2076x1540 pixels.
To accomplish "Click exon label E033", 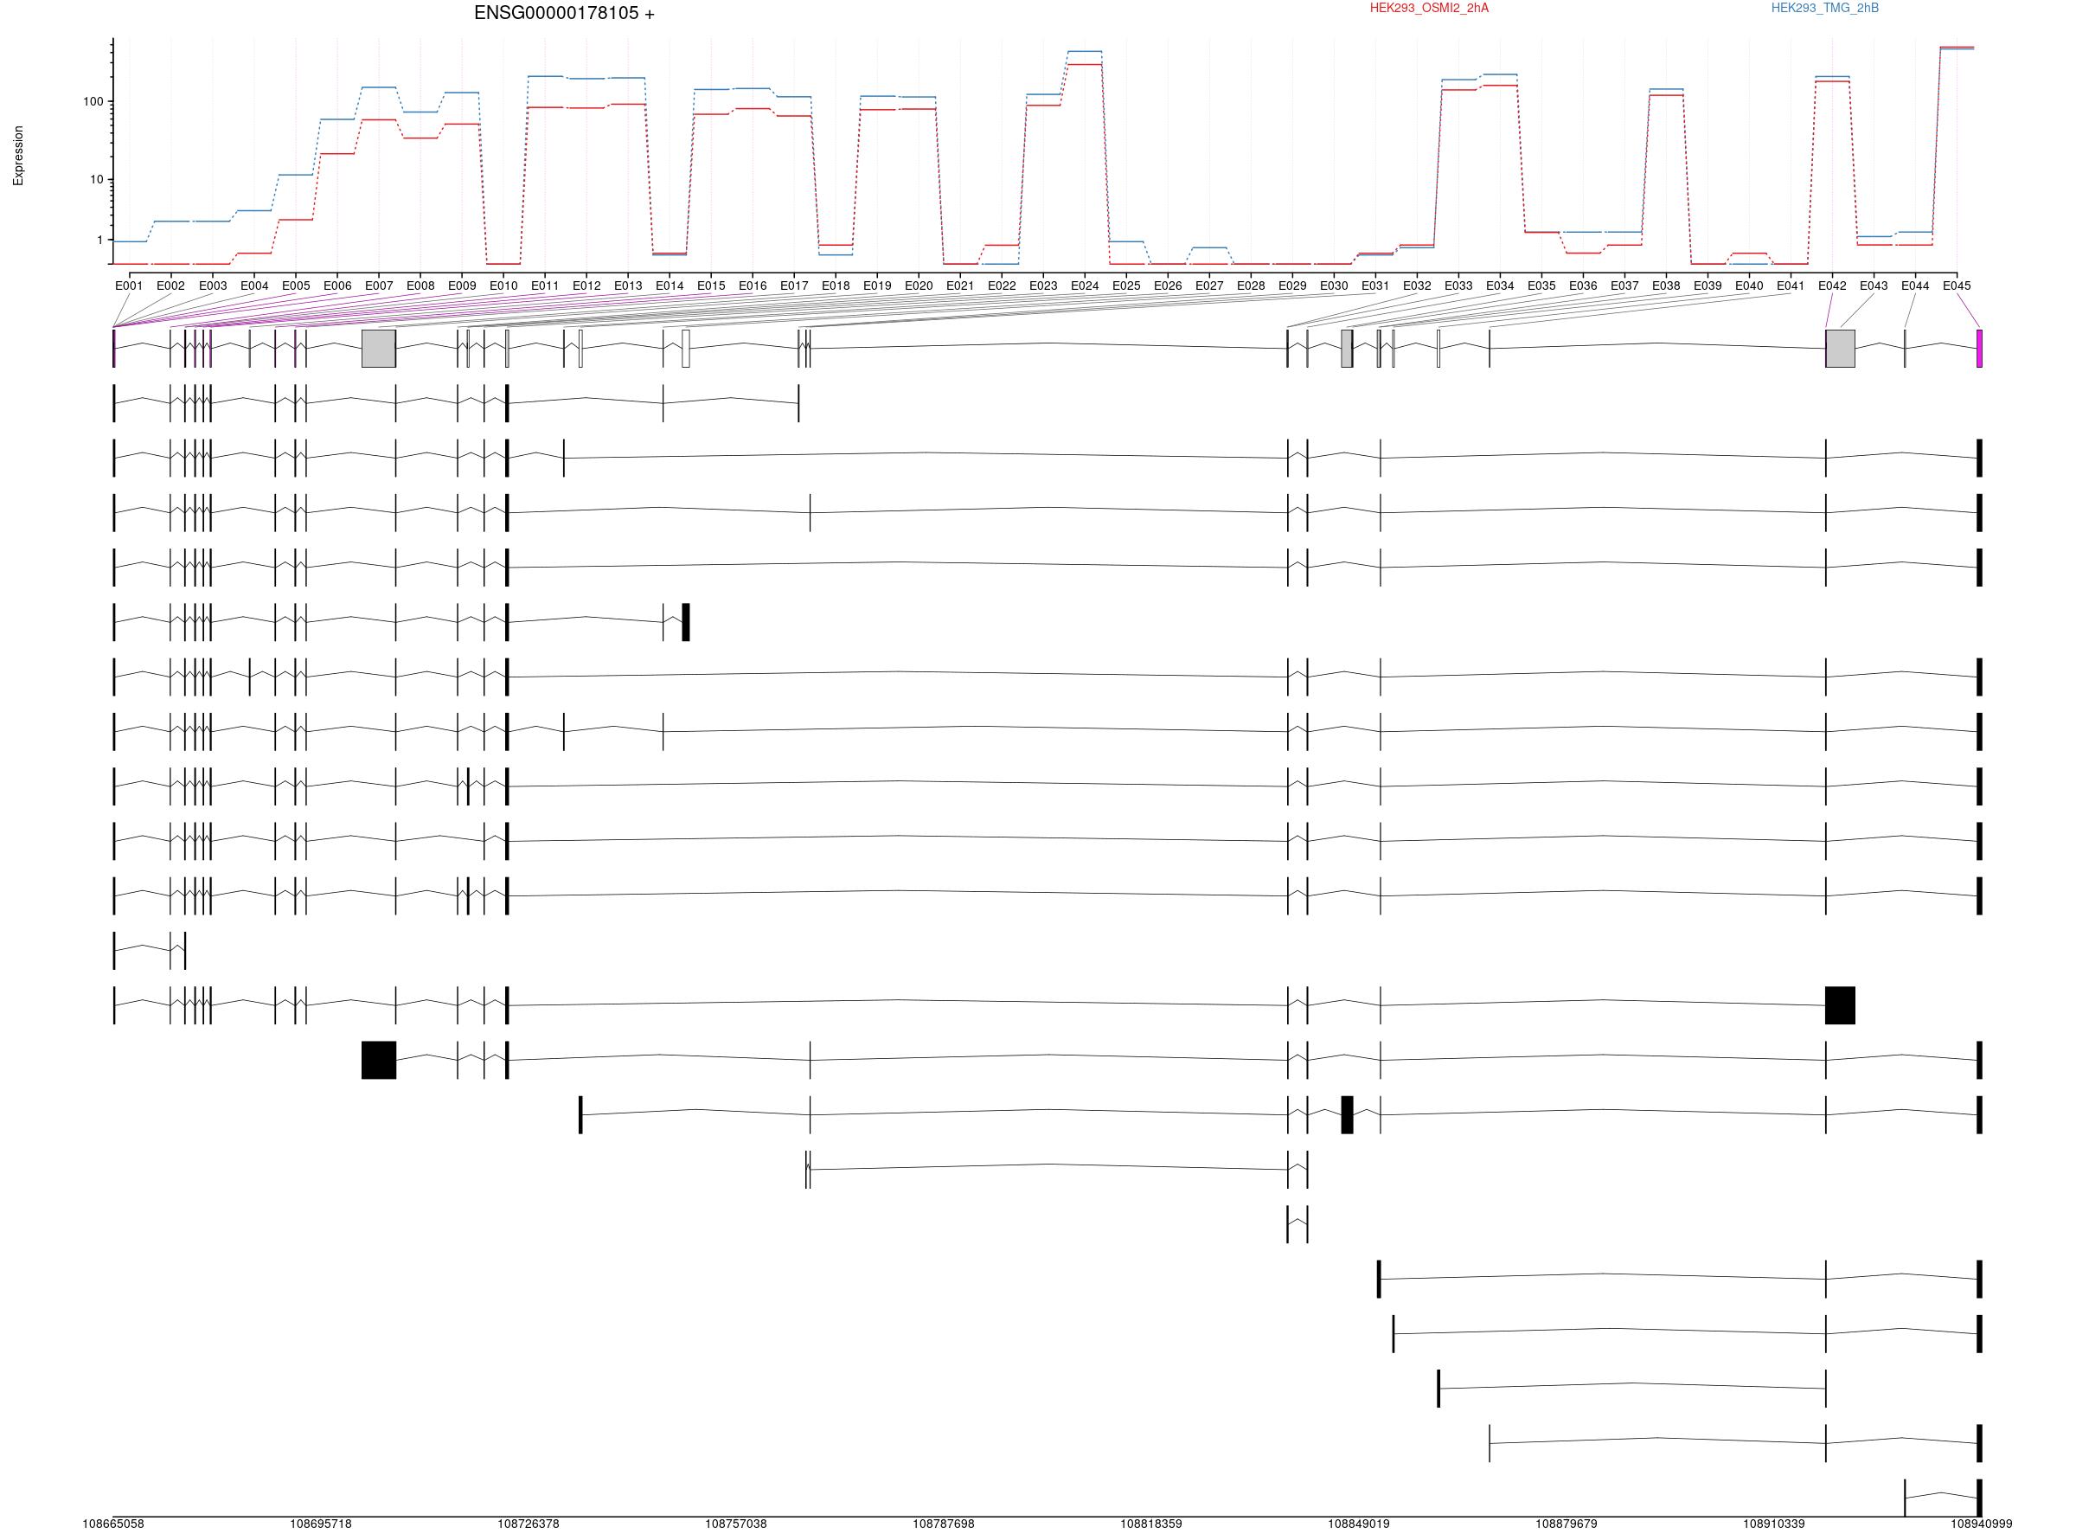I will tap(1458, 286).
